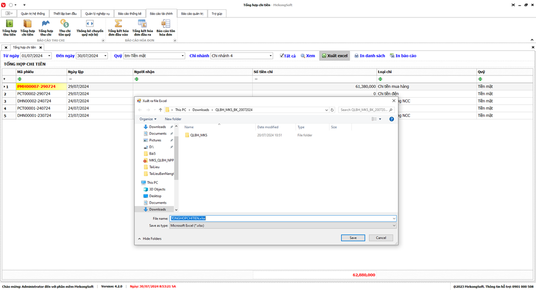Select Desktop in navigation pane

pyautogui.click(x=155, y=196)
